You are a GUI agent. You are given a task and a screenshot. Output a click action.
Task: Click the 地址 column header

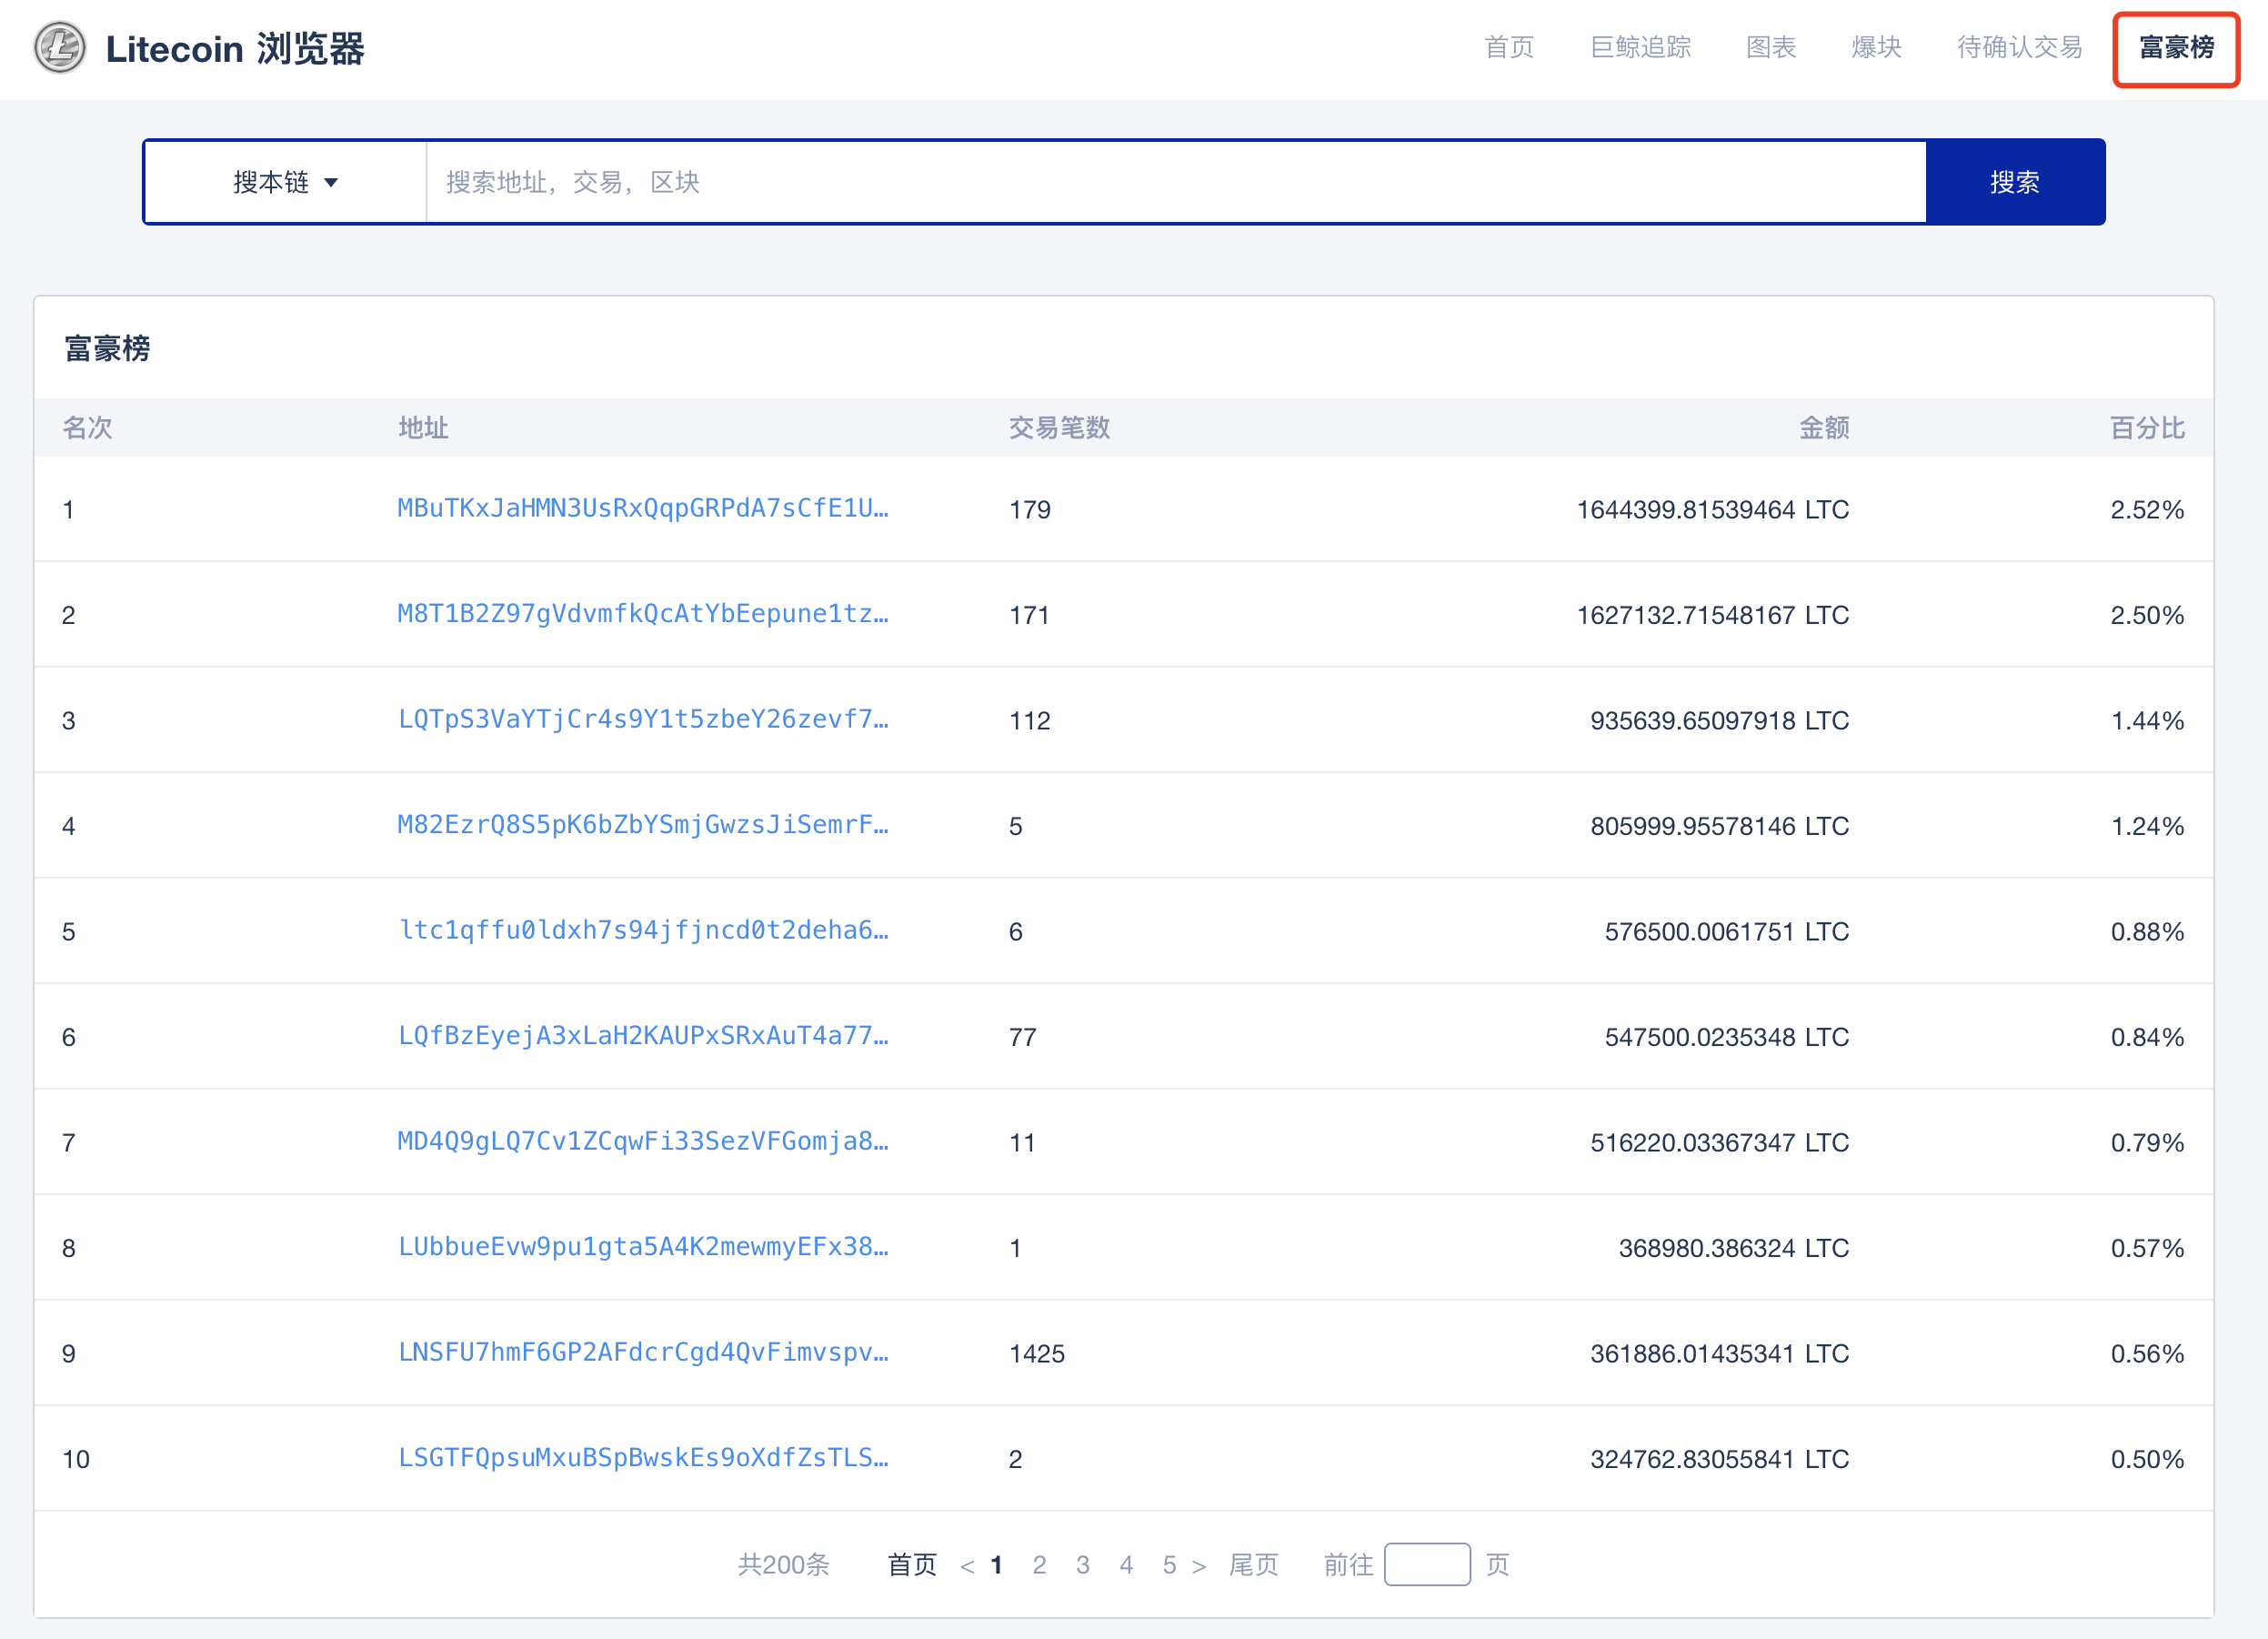tap(423, 428)
